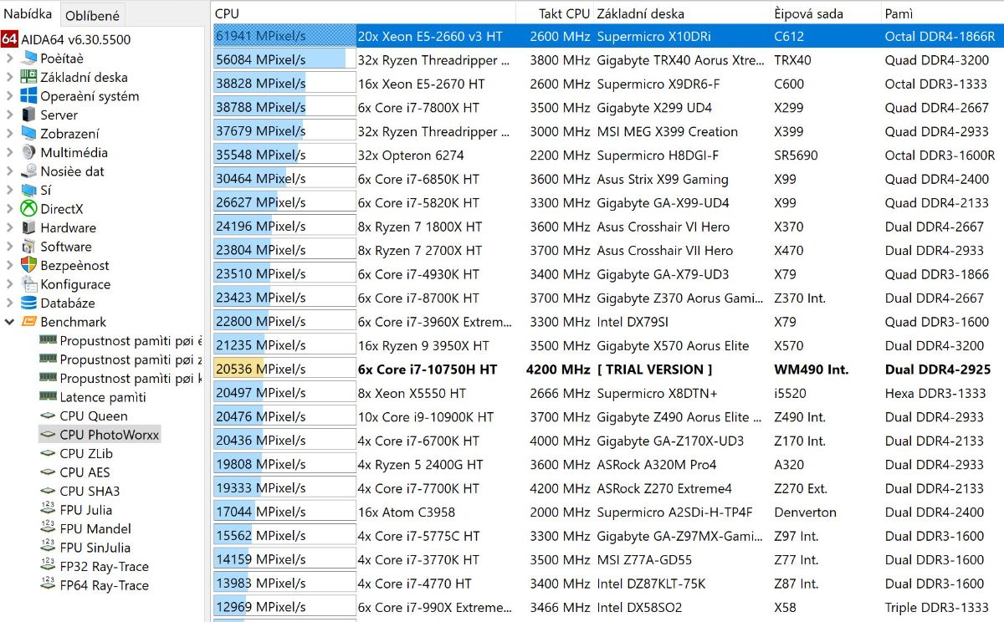The height and width of the screenshot is (622, 1004).
Task: Click the 20536 MPixel/s result bar
Action: click(x=284, y=370)
